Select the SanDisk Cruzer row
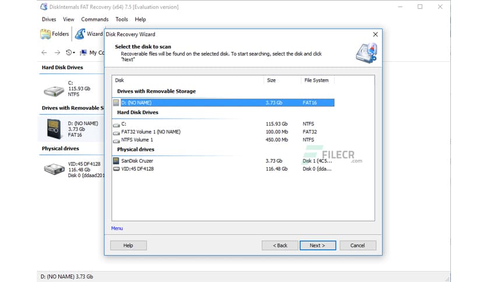The width and height of the screenshot is (487, 282). click(224, 161)
